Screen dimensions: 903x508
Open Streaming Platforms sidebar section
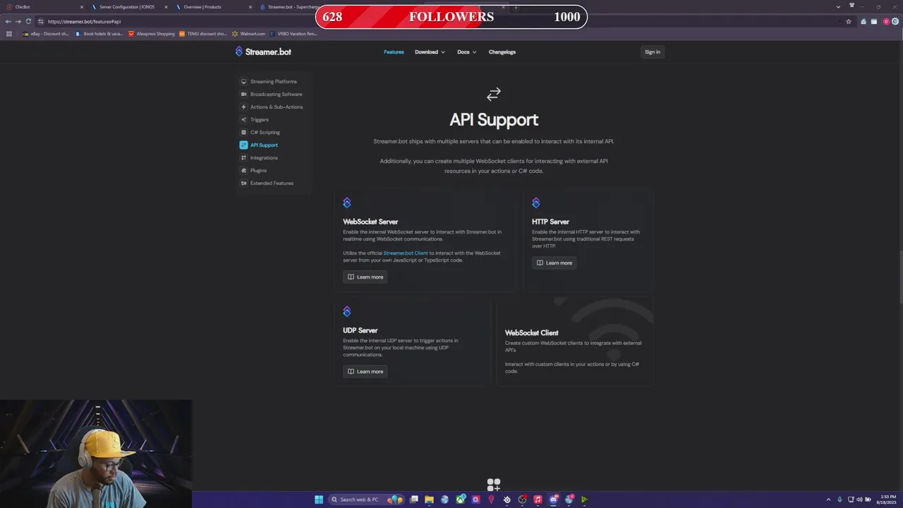tap(273, 81)
